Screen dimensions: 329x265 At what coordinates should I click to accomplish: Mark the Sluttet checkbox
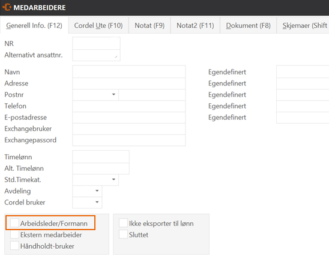[x=123, y=234]
